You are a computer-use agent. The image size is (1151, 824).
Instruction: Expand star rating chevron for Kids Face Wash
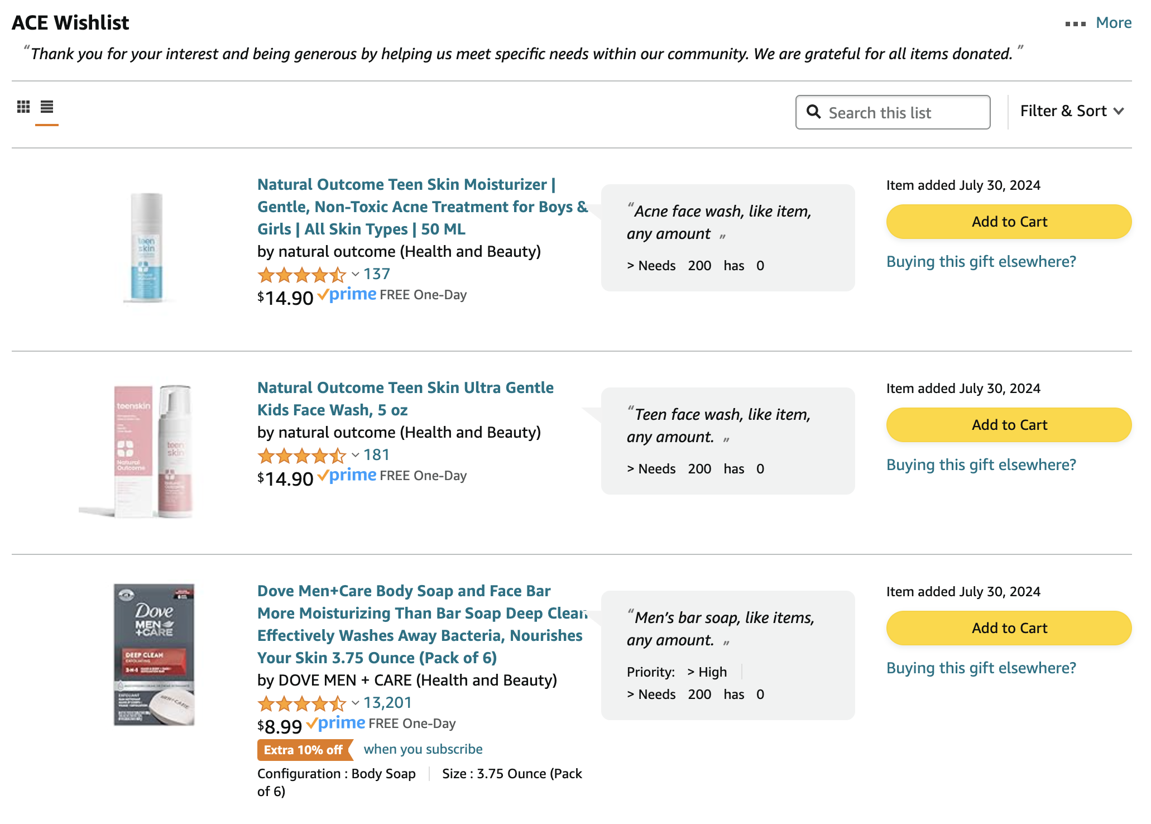[x=355, y=455]
